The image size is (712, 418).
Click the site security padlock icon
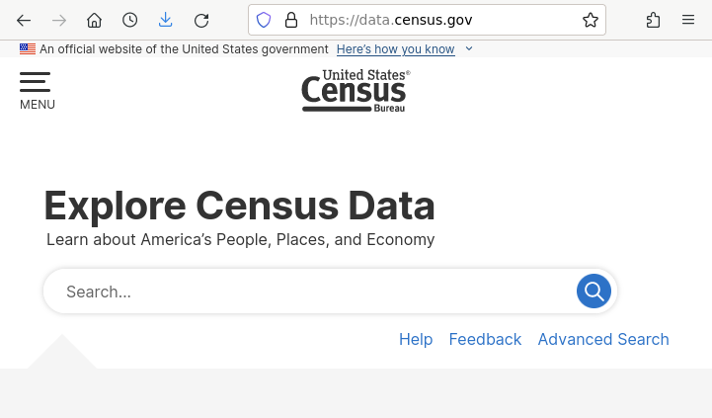click(x=290, y=20)
